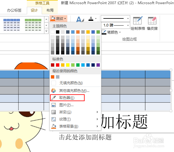The image size is (174, 152).
Task: Click the texture icon for 纹理(T)
Action: click(x=54, y=119)
